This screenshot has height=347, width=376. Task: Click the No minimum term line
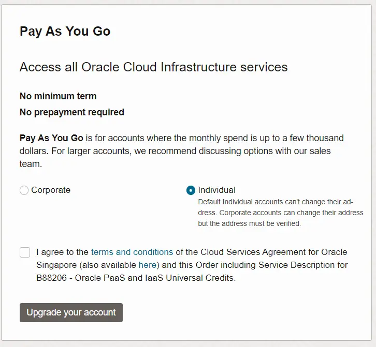click(58, 96)
